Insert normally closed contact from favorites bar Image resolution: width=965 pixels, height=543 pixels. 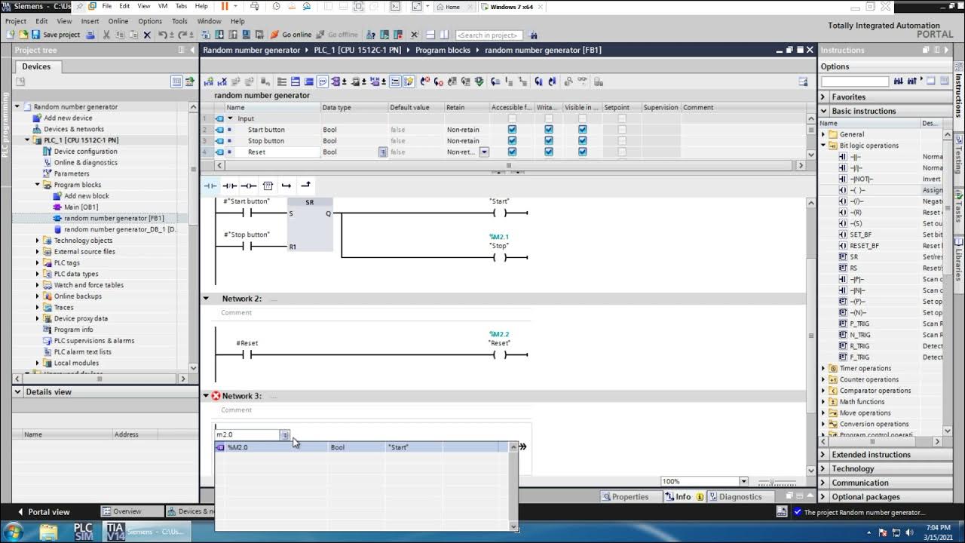(x=229, y=186)
